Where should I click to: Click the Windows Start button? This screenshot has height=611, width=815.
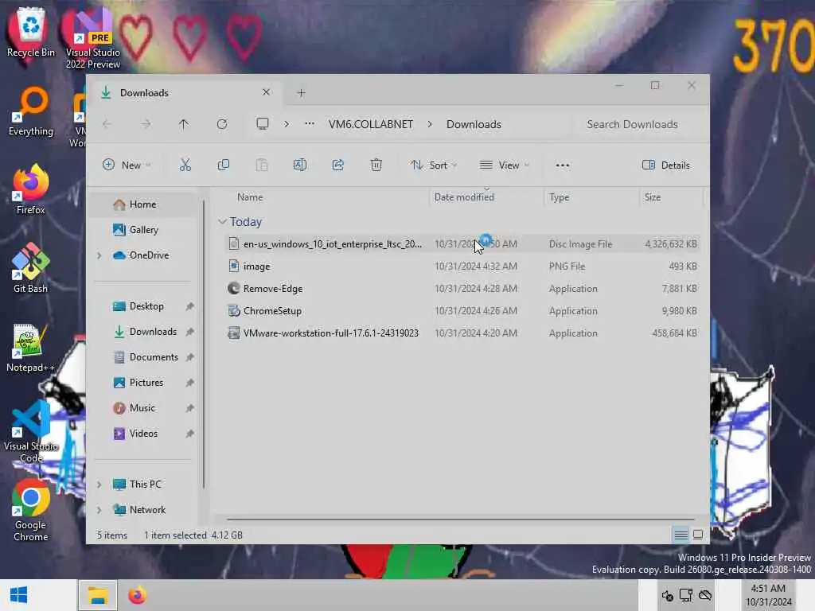click(19, 595)
